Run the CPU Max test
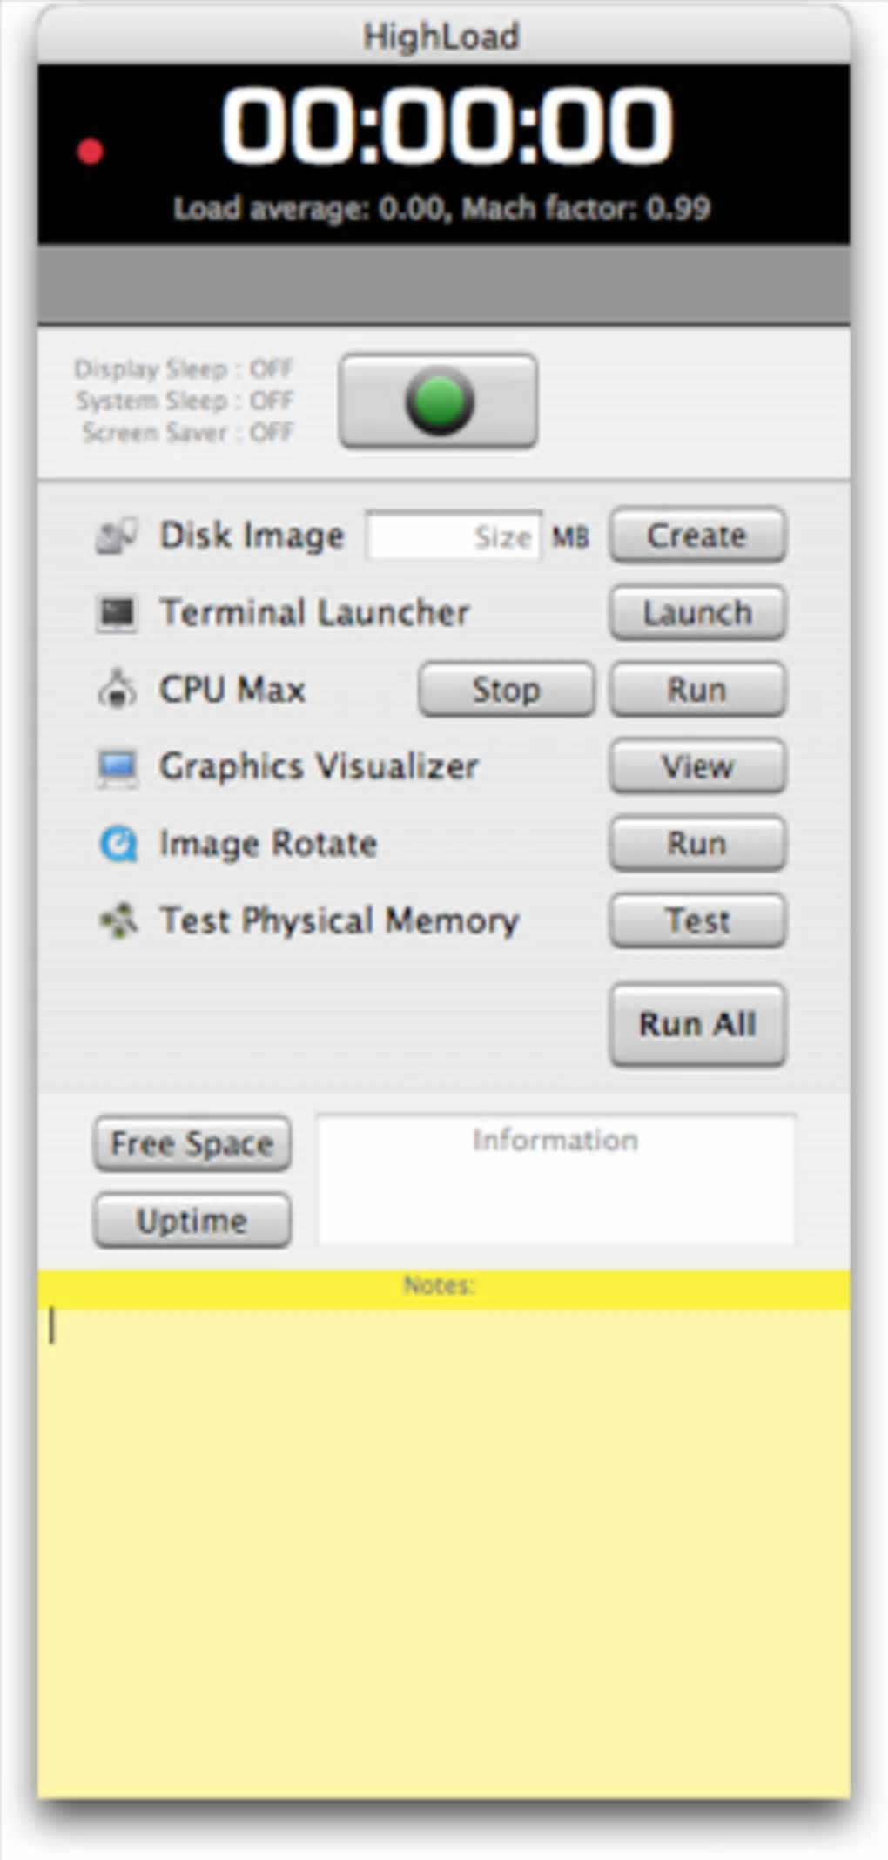 [x=697, y=690]
